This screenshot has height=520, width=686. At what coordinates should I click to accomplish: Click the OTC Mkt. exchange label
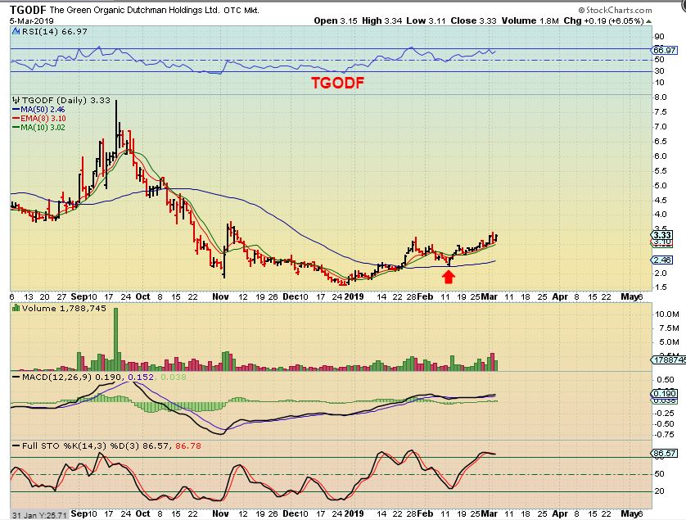pos(241,10)
